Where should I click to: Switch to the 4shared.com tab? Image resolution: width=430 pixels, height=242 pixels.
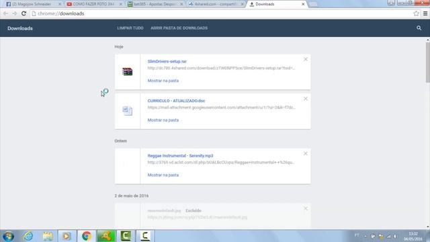pos(215,4)
